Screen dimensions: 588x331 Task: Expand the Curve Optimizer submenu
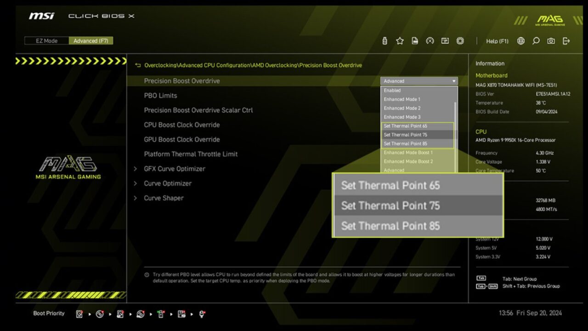pos(168,183)
